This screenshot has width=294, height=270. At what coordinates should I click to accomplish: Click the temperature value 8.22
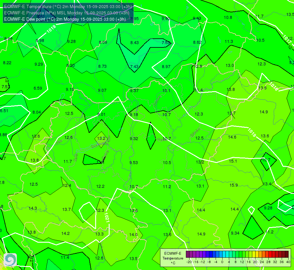[7, 63]
